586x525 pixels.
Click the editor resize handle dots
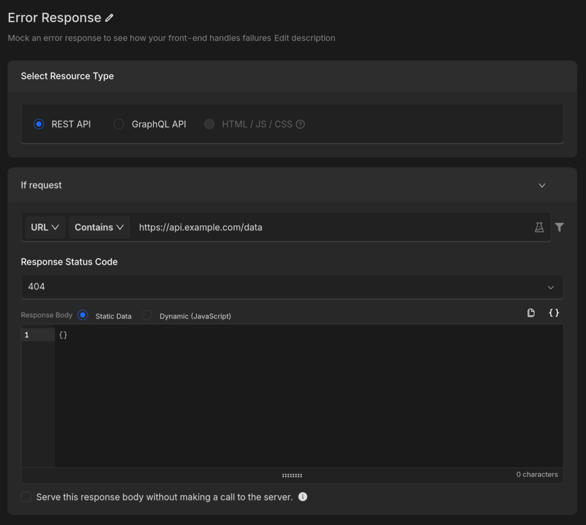pyautogui.click(x=292, y=475)
